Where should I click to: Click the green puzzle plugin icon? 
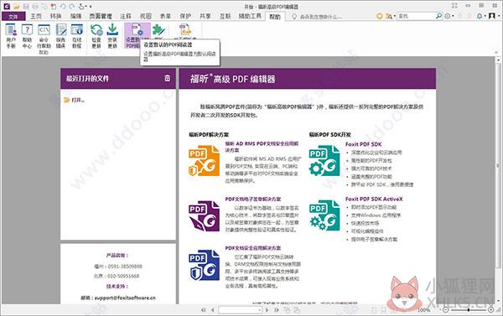tap(158, 30)
